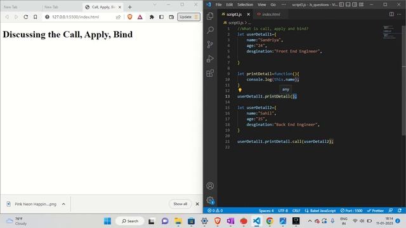Toggle Prettier in the status bar

tap(375, 211)
